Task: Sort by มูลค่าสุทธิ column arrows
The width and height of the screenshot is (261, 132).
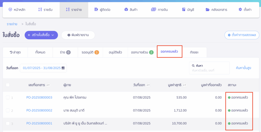Action: (185, 85)
